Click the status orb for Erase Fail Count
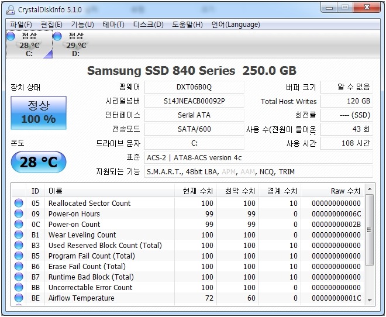The height and width of the screenshot is (317, 386). point(19,266)
